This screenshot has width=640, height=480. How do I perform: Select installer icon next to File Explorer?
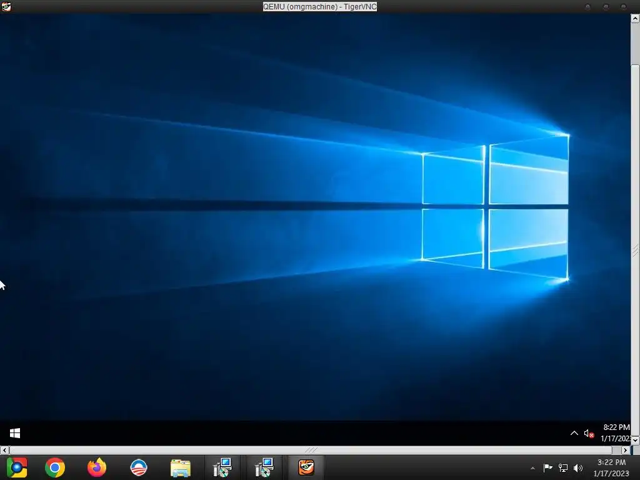tap(222, 467)
